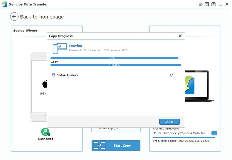
Task: Click the 100.0% Copy progress bar
Action: pyautogui.click(x=116, y=65)
